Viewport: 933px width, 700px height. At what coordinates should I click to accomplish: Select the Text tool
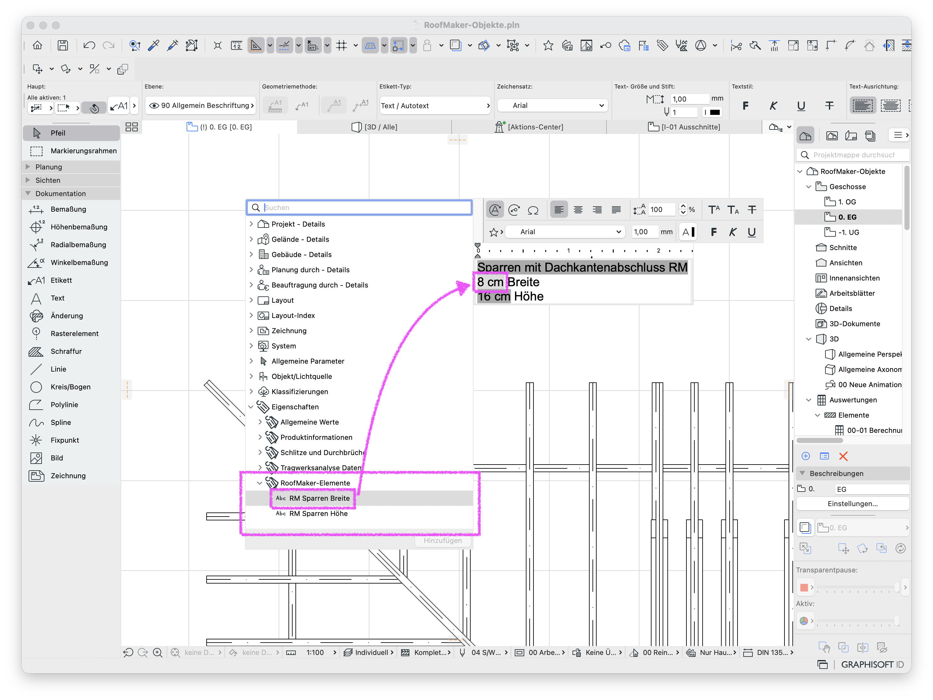[x=71, y=298]
